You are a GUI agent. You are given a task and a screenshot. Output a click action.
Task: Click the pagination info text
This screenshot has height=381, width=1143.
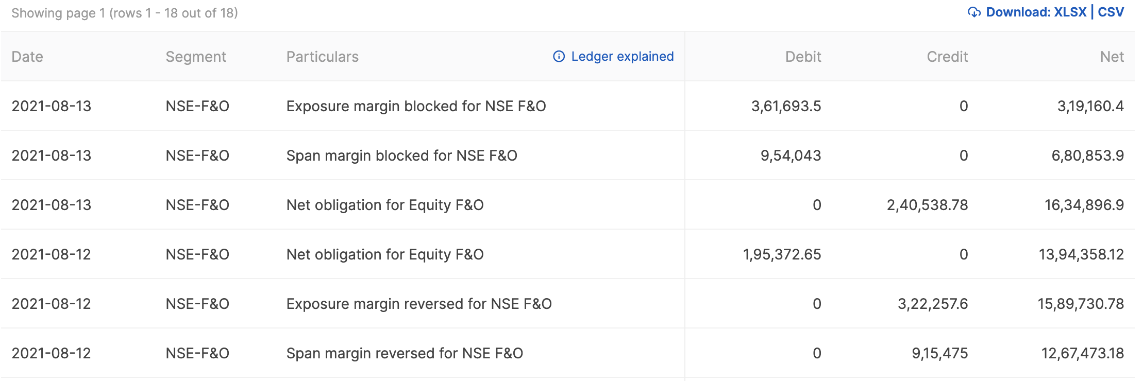pos(125,13)
